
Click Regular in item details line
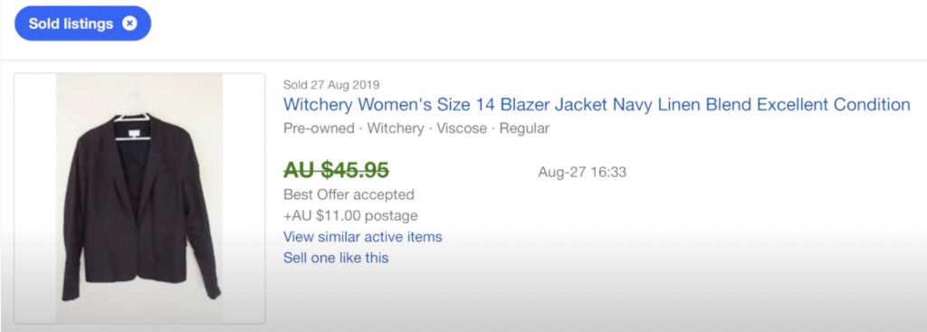[524, 128]
